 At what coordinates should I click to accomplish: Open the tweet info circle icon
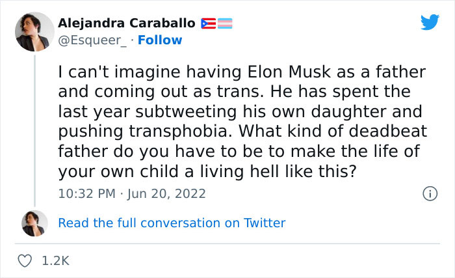(429, 193)
